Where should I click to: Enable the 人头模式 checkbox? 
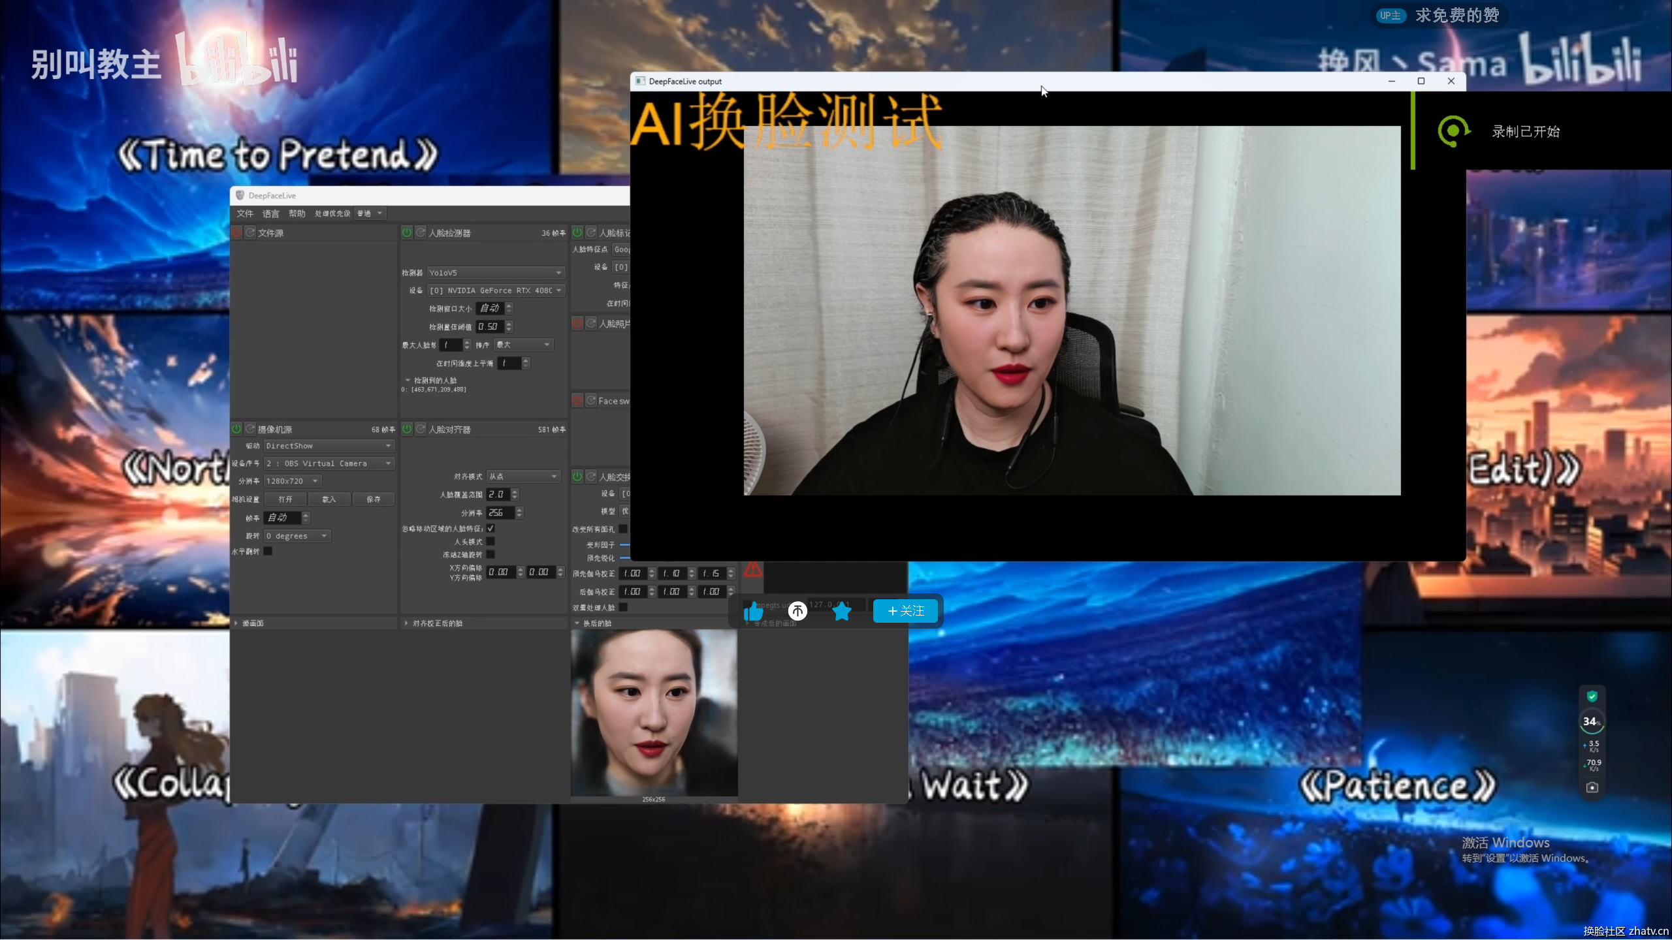pos(490,541)
